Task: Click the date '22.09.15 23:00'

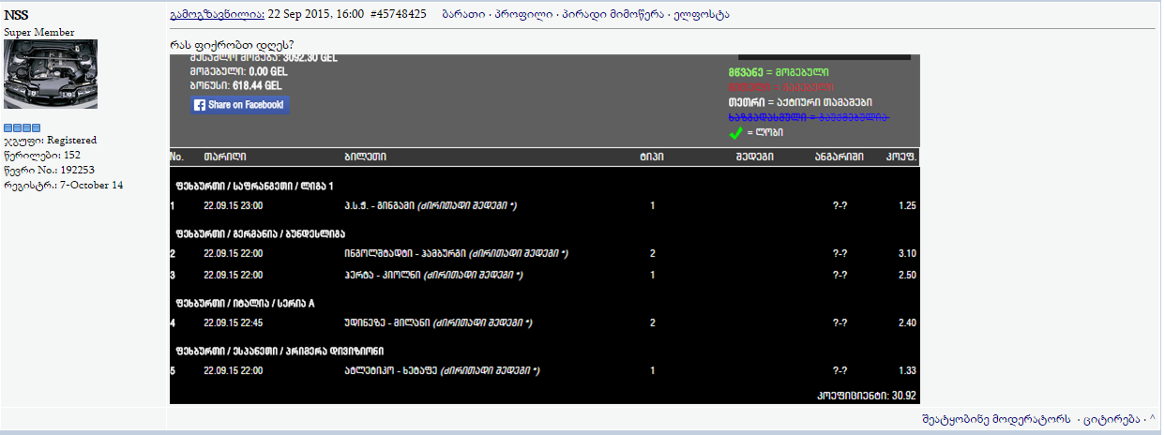Action: click(x=234, y=205)
